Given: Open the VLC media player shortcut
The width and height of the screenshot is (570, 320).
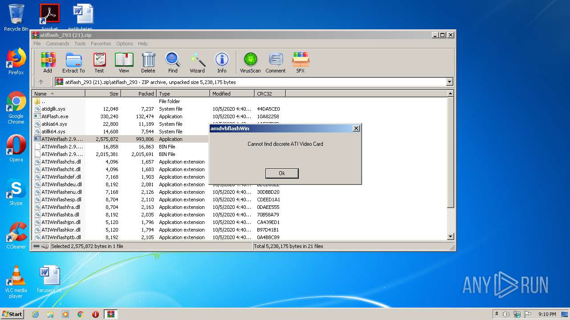Looking at the screenshot, I should (16, 282).
